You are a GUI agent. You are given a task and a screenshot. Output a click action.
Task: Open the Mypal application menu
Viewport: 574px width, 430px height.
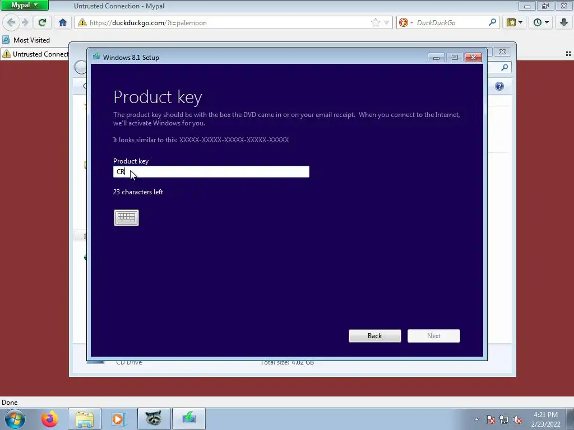click(x=24, y=6)
